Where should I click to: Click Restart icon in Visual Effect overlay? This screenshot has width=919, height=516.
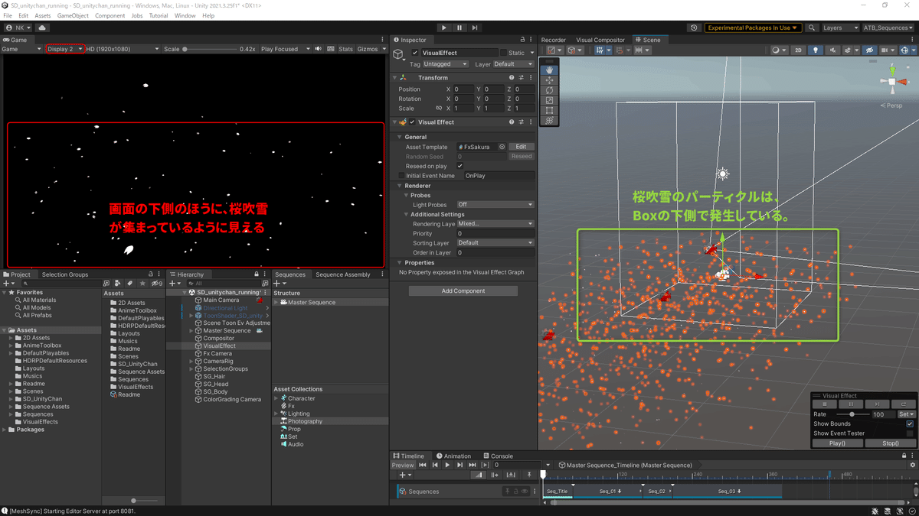coord(903,404)
